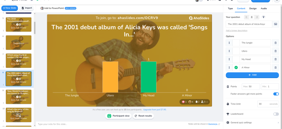Left-align the question text
This screenshot has width=282, height=129.
pos(247,17)
